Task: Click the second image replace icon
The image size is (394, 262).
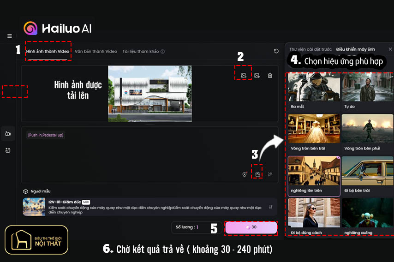Action: [x=257, y=75]
